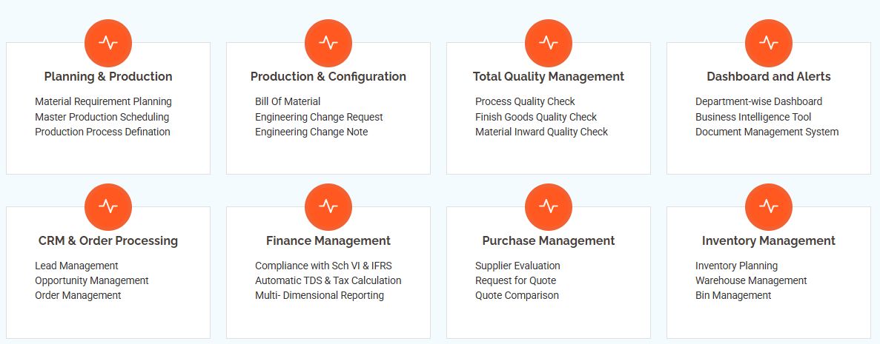Select Automatic TDS & Tax Calculation
The height and width of the screenshot is (344, 880).
[x=328, y=280]
